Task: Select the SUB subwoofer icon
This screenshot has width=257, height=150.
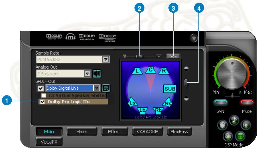Action: click(170, 89)
